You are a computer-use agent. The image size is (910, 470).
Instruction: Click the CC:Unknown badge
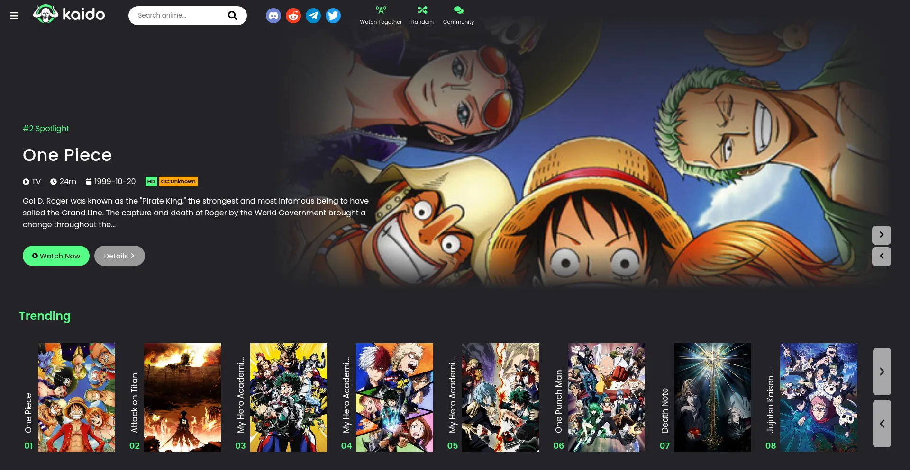(178, 182)
